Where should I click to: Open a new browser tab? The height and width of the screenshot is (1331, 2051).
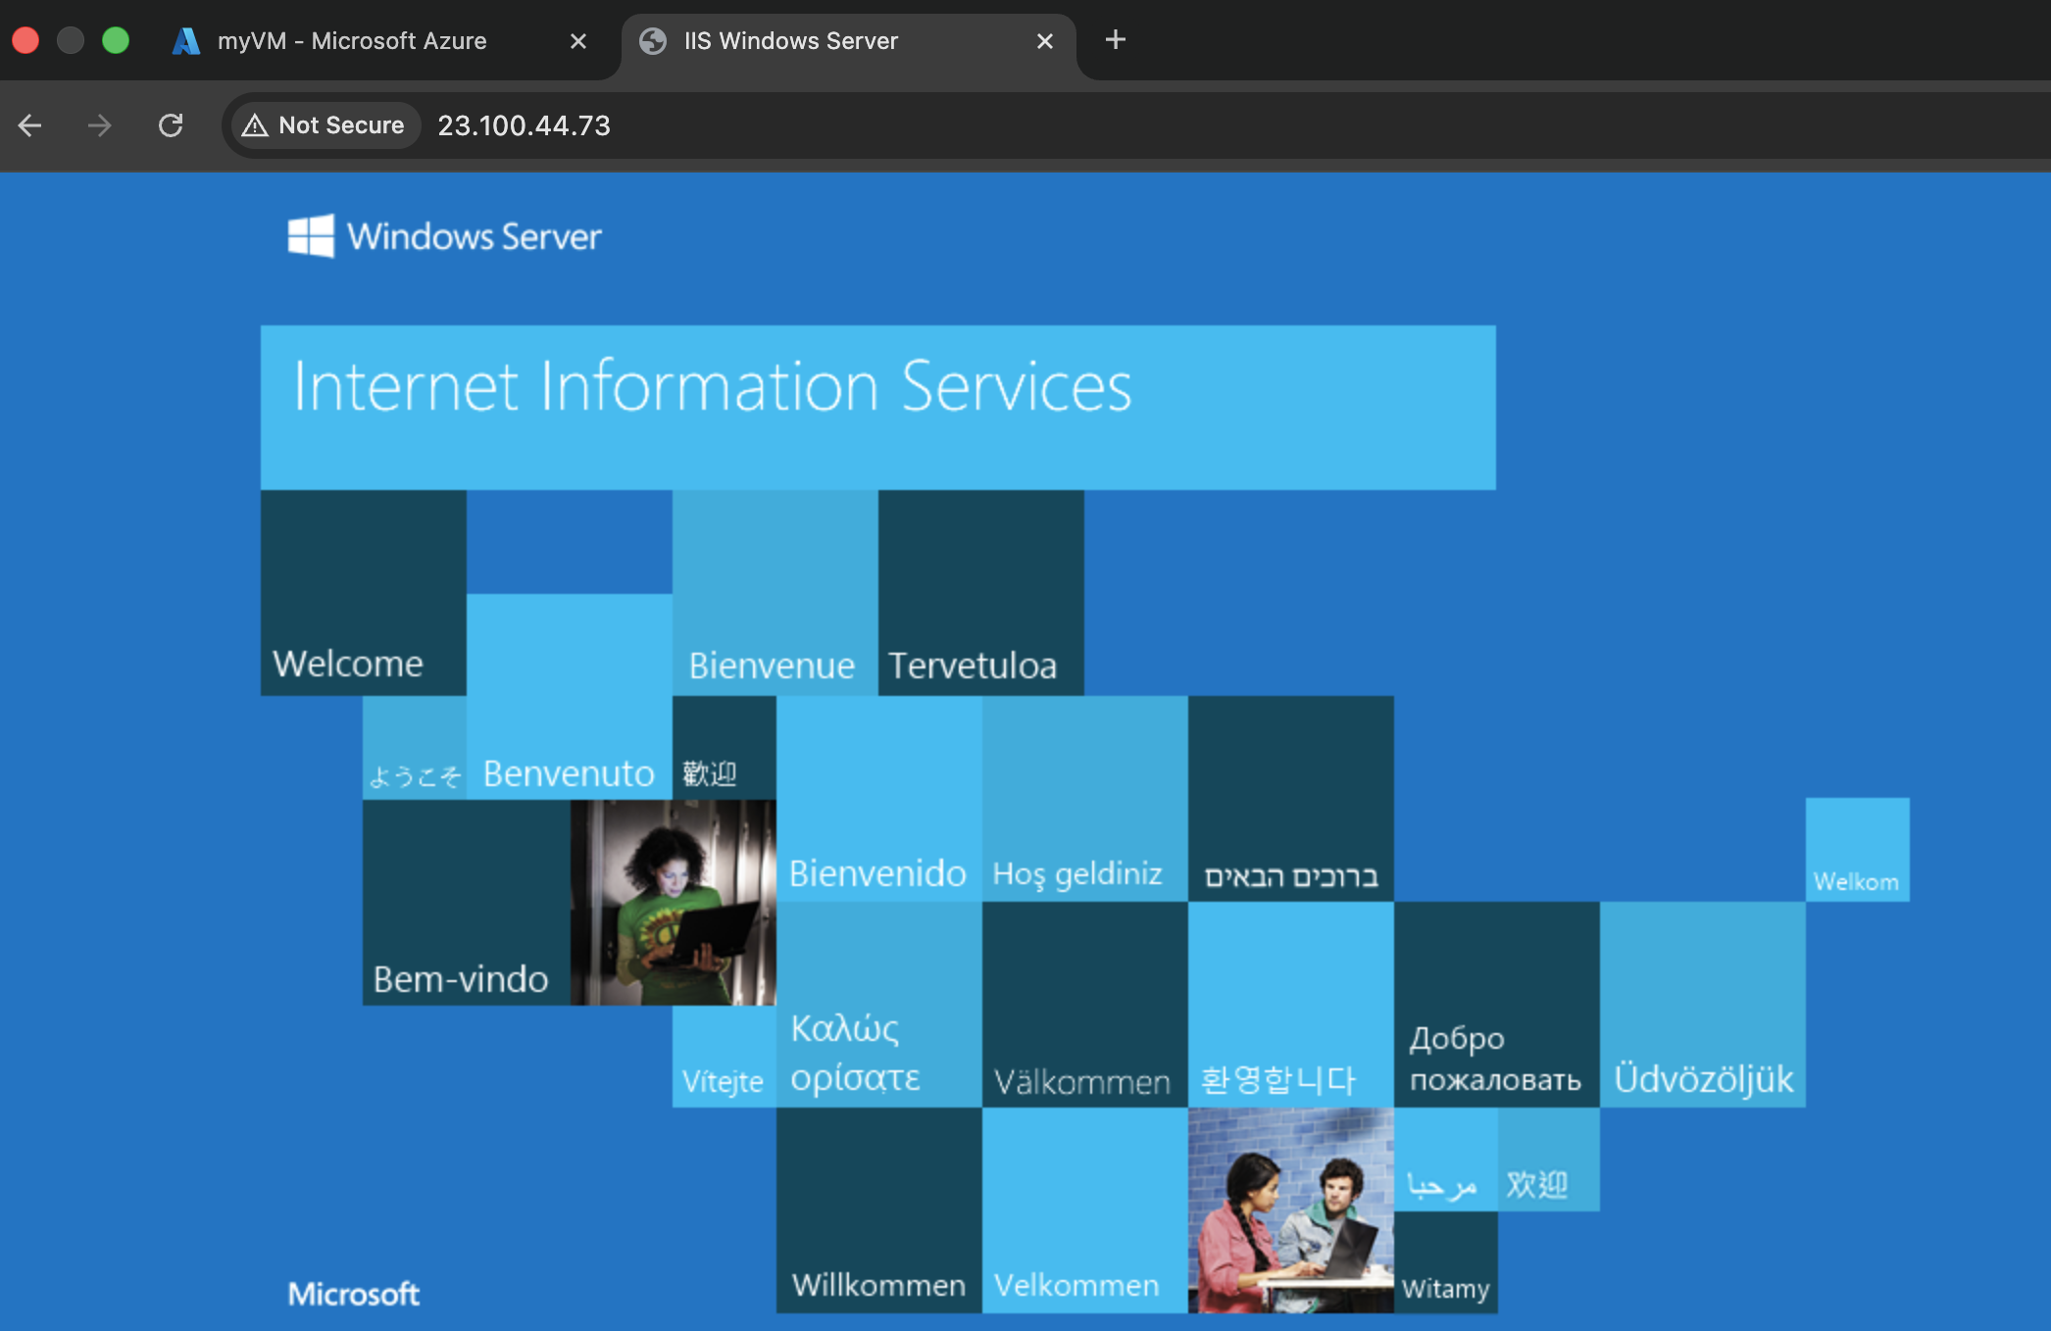click(x=1116, y=40)
